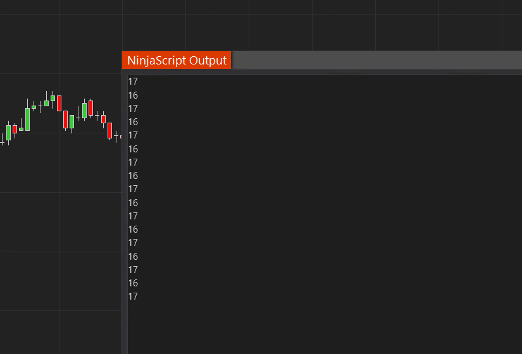Select the NinjaScript Output tab

click(x=177, y=61)
